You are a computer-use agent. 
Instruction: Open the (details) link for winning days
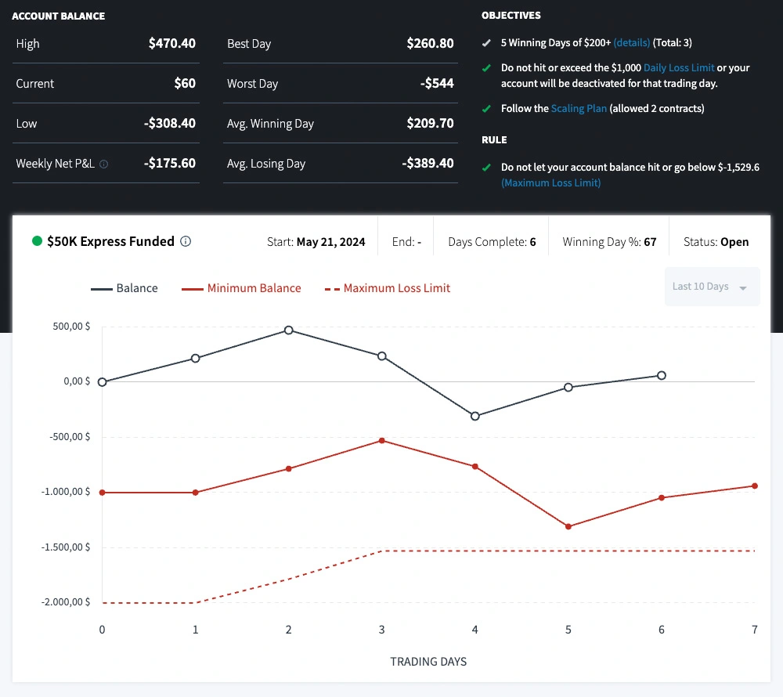click(x=631, y=43)
